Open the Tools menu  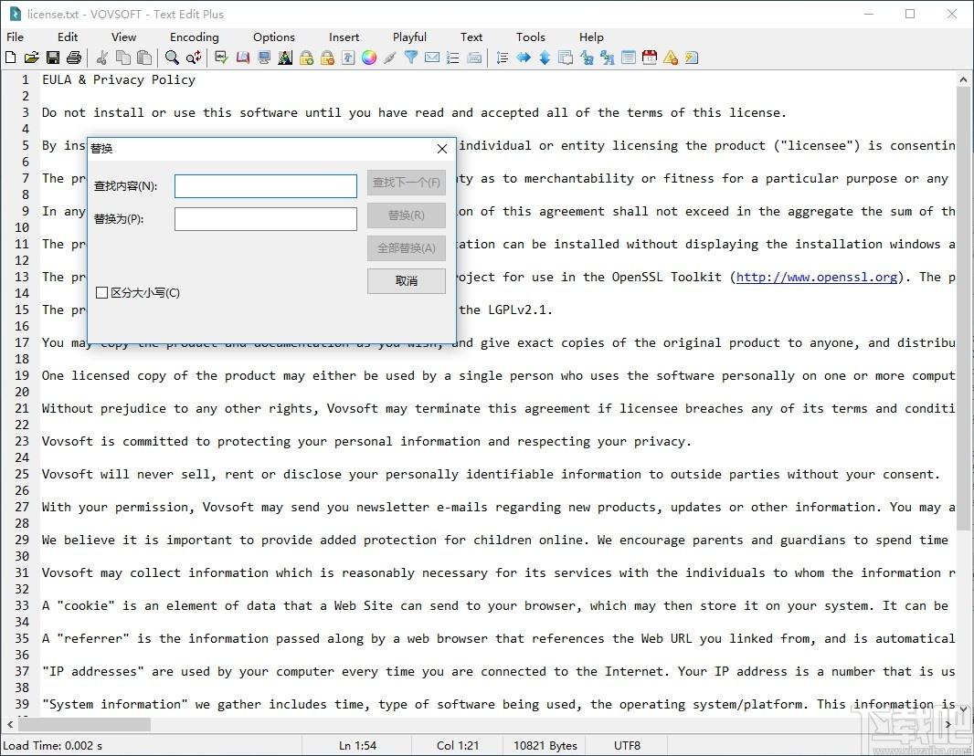(530, 37)
